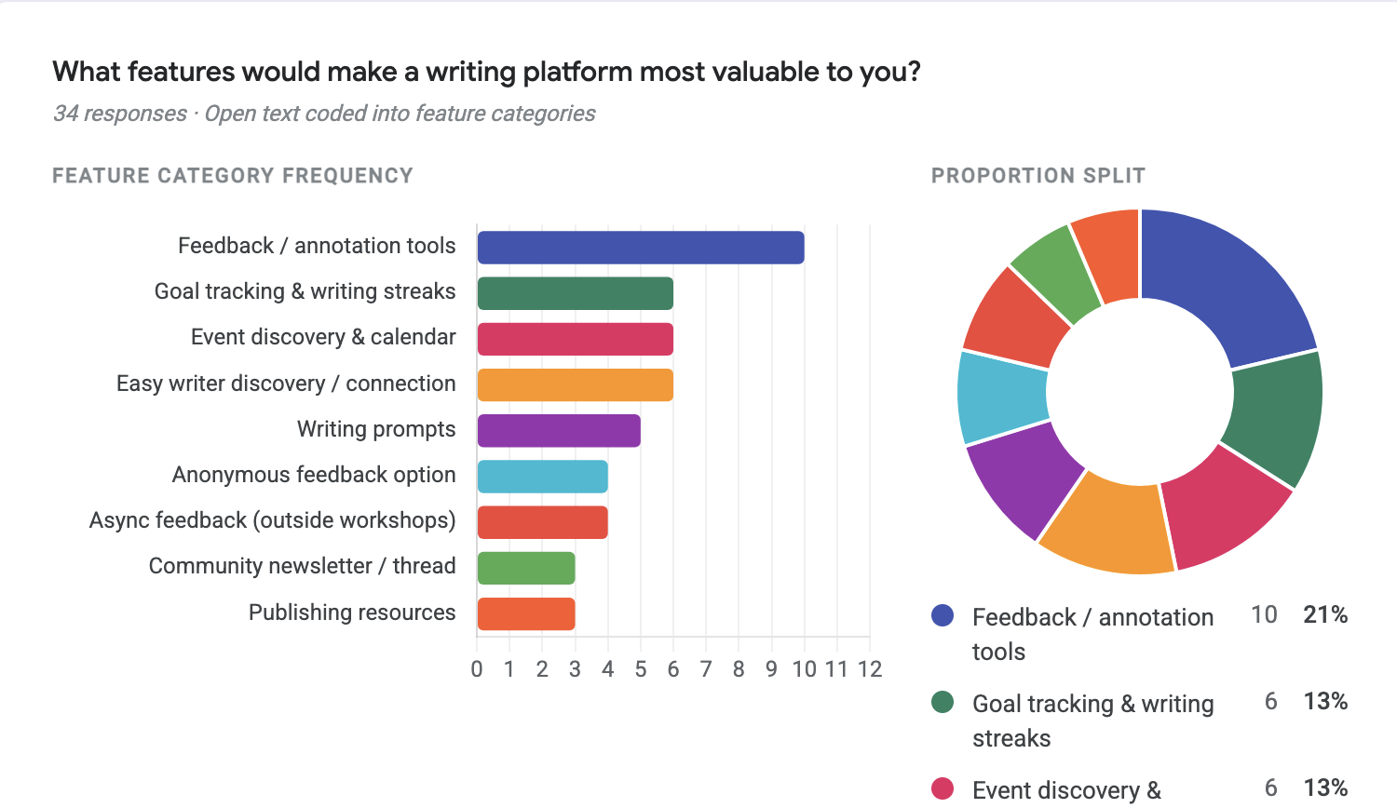The height and width of the screenshot is (808, 1397).
Task: Click the purple Writing prompts bar
Action: pos(559,430)
